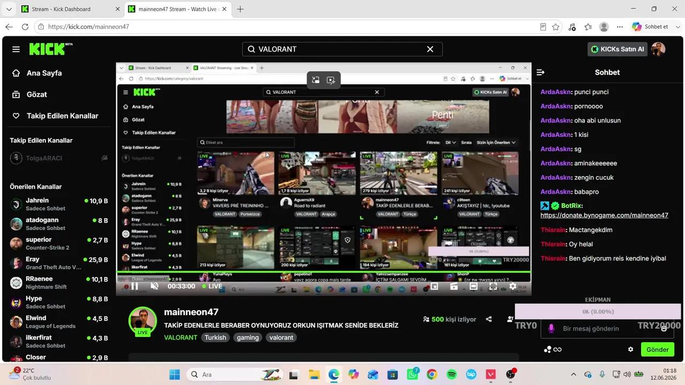
Task: Show hidden system tray icons
Action: pos(574,374)
